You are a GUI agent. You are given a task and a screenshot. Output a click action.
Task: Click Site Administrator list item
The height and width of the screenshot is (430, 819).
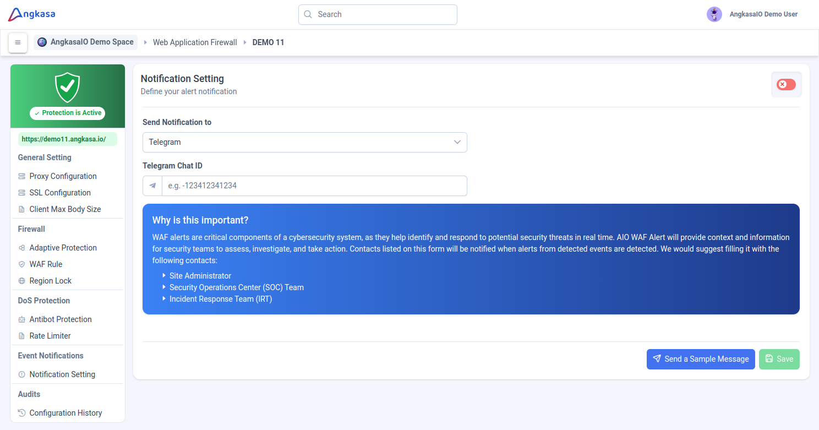(200, 276)
